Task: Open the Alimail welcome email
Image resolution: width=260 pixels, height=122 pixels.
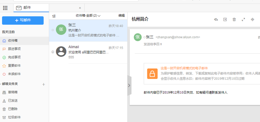Action: [x=88, y=52]
